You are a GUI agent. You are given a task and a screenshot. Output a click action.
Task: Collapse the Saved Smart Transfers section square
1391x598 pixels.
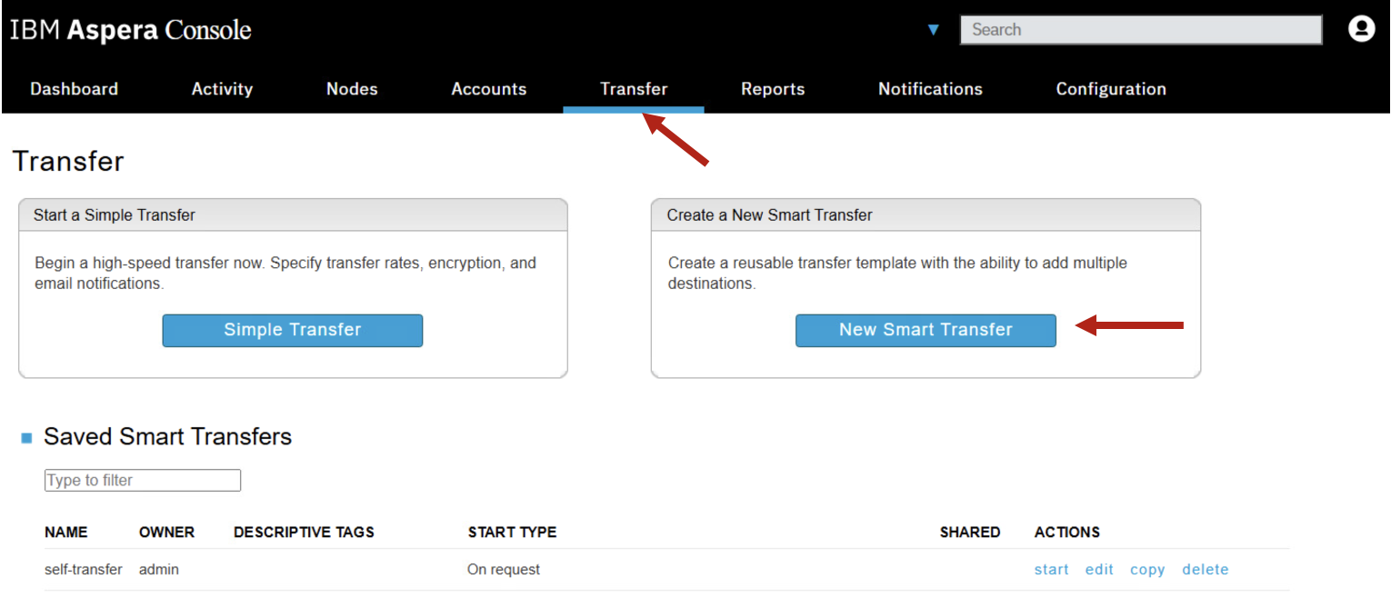(x=26, y=438)
